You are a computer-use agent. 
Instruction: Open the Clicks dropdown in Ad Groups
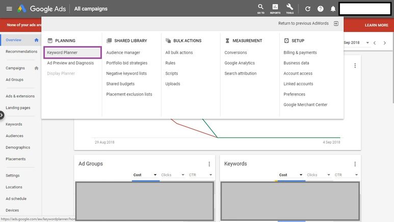point(173,175)
